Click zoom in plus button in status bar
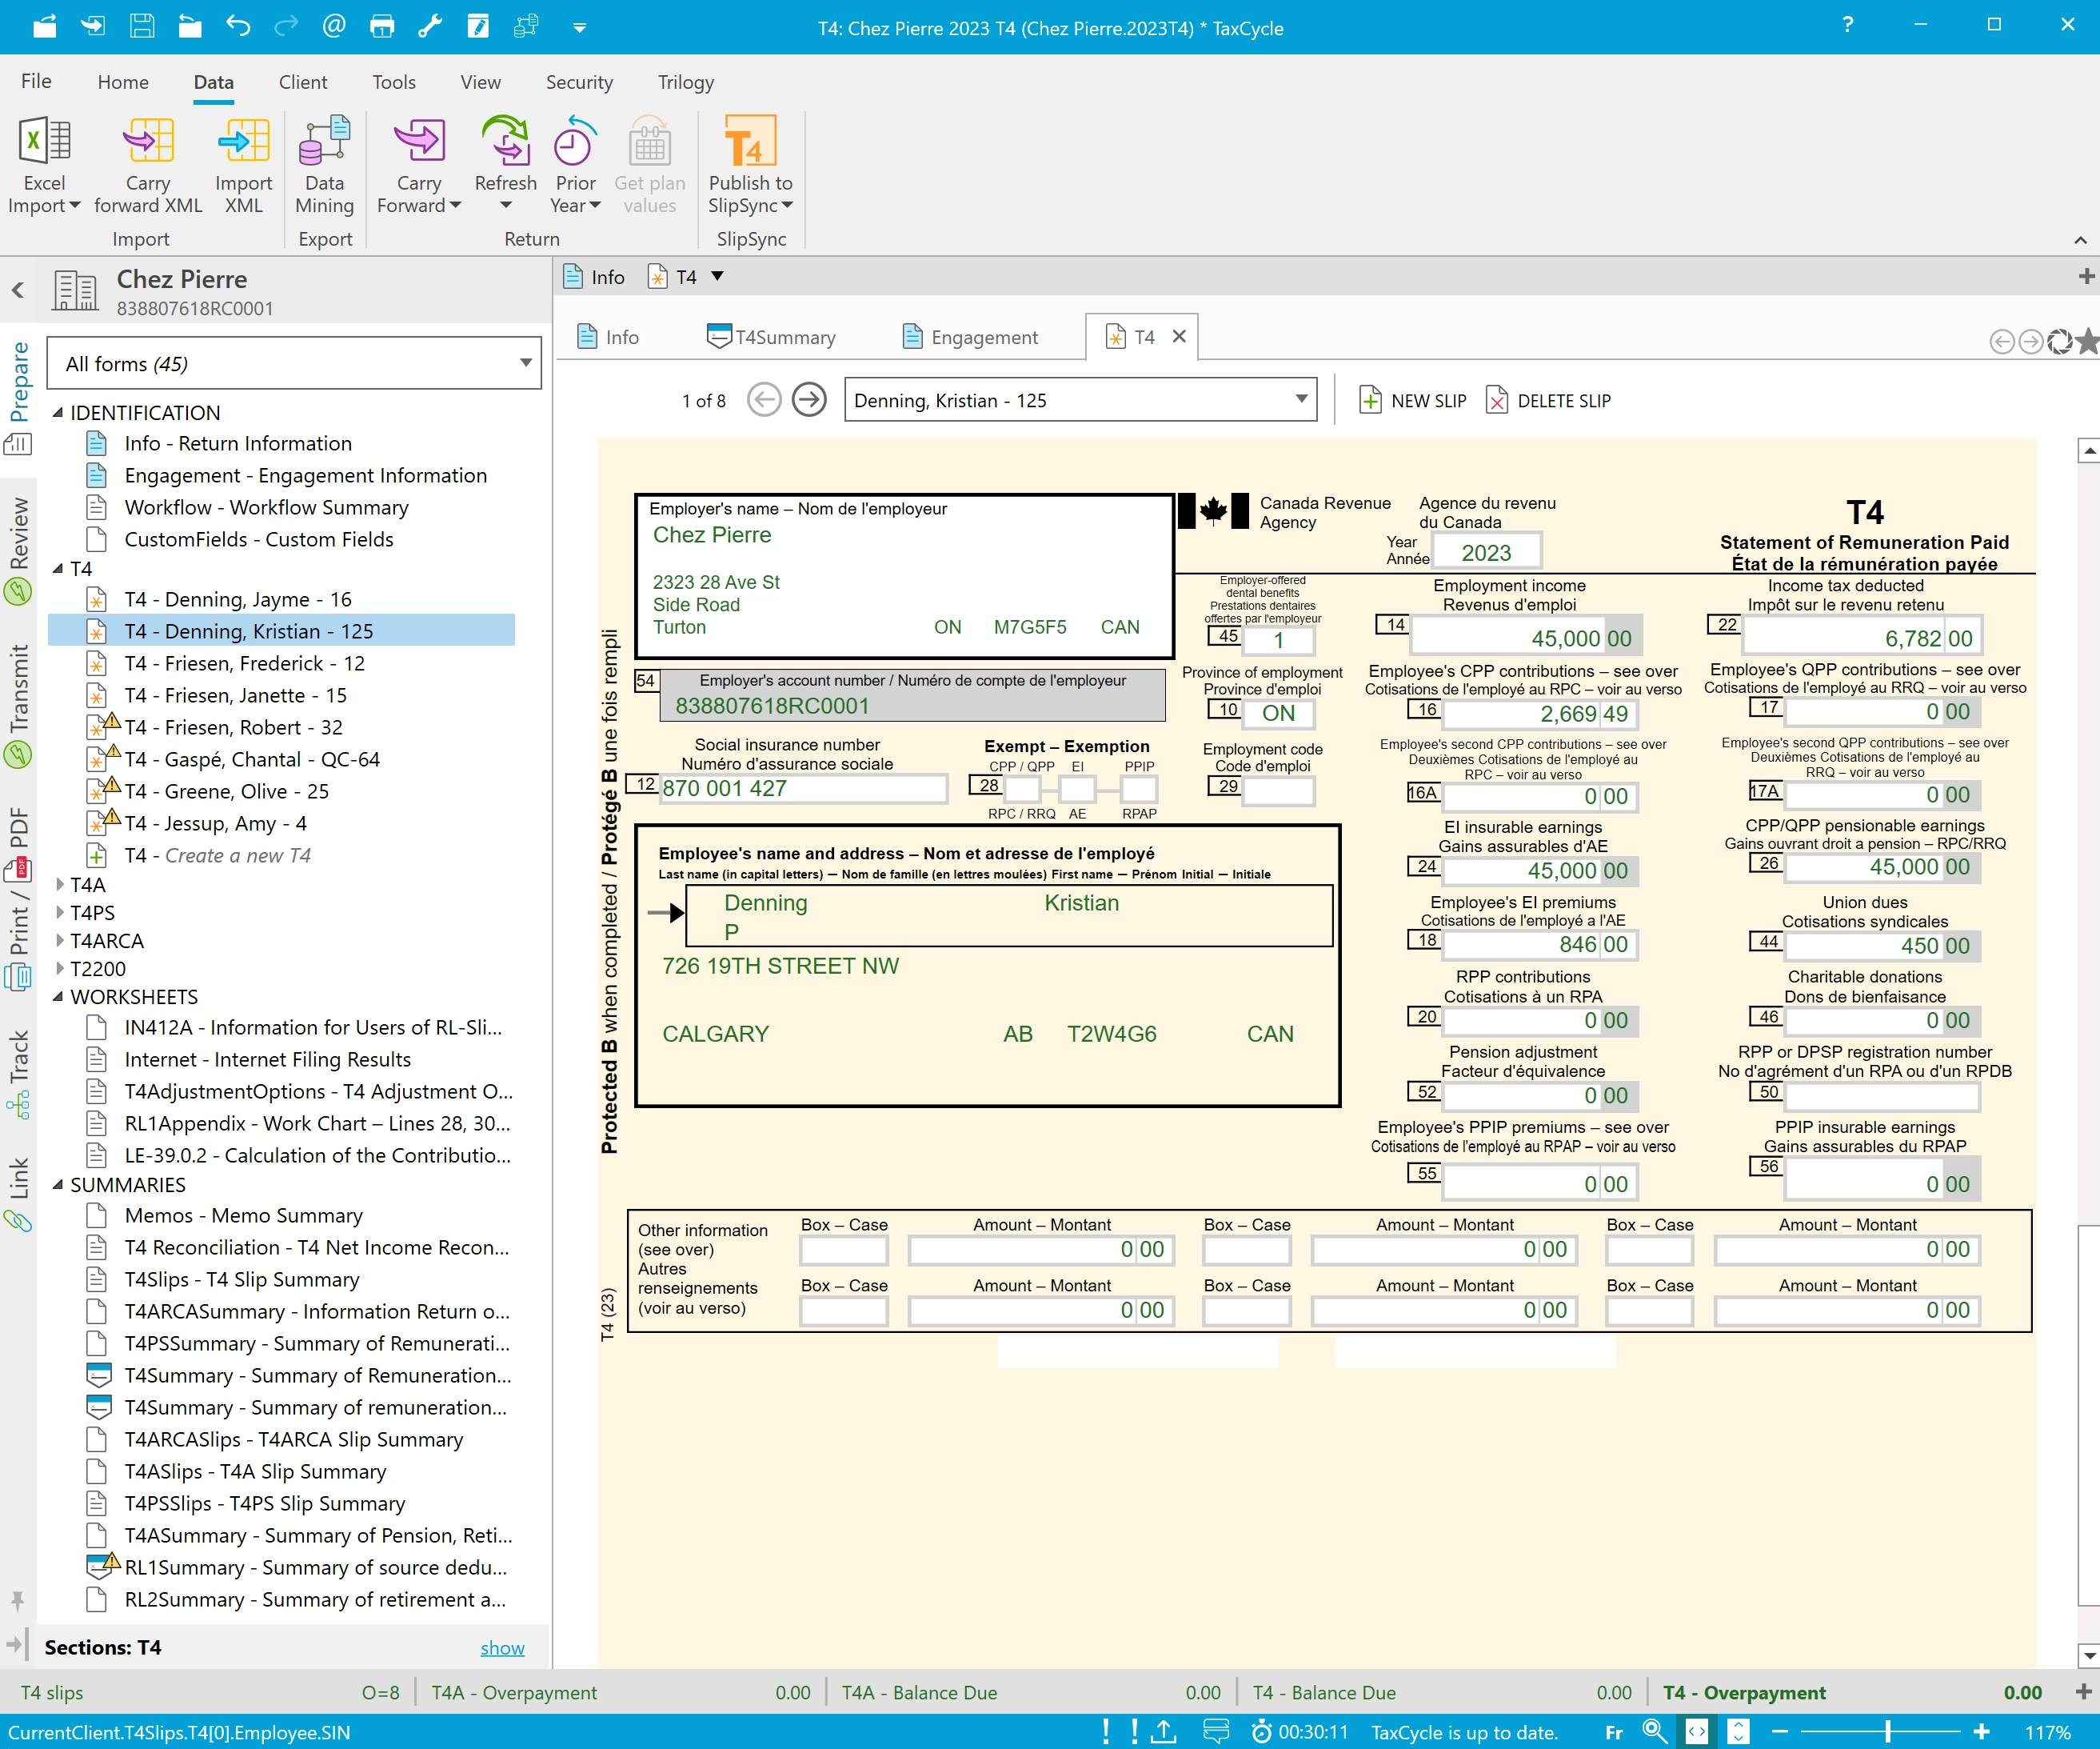Viewport: 2100px width, 1749px height. 1982,1731
